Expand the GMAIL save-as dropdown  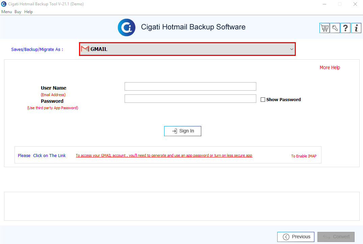187,49
